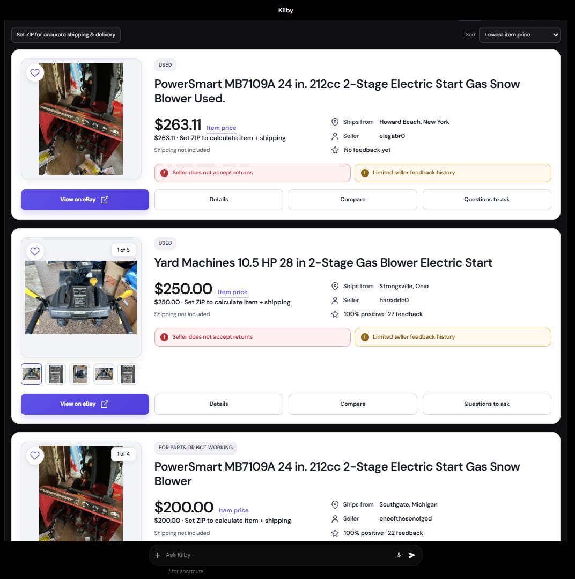Click the Item price link next to $250.00
The width and height of the screenshot is (575, 579).
232,292
